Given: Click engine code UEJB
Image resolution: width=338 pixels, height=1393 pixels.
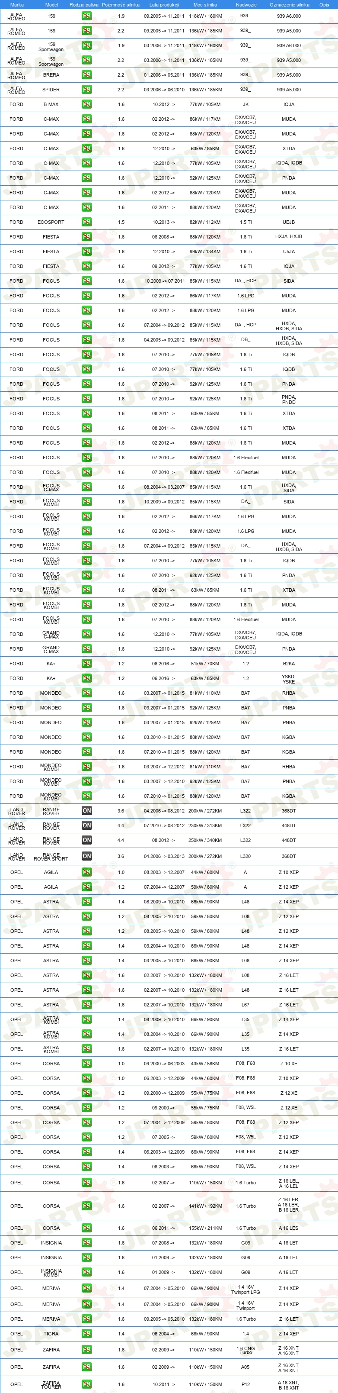Looking at the screenshot, I should point(289,222).
